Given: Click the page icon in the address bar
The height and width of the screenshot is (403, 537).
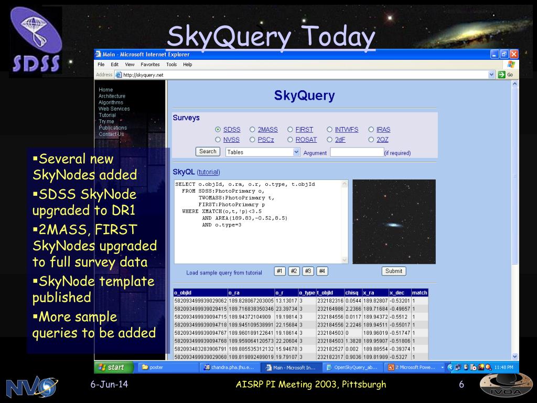Looking at the screenshot, I should pos(119,75).
